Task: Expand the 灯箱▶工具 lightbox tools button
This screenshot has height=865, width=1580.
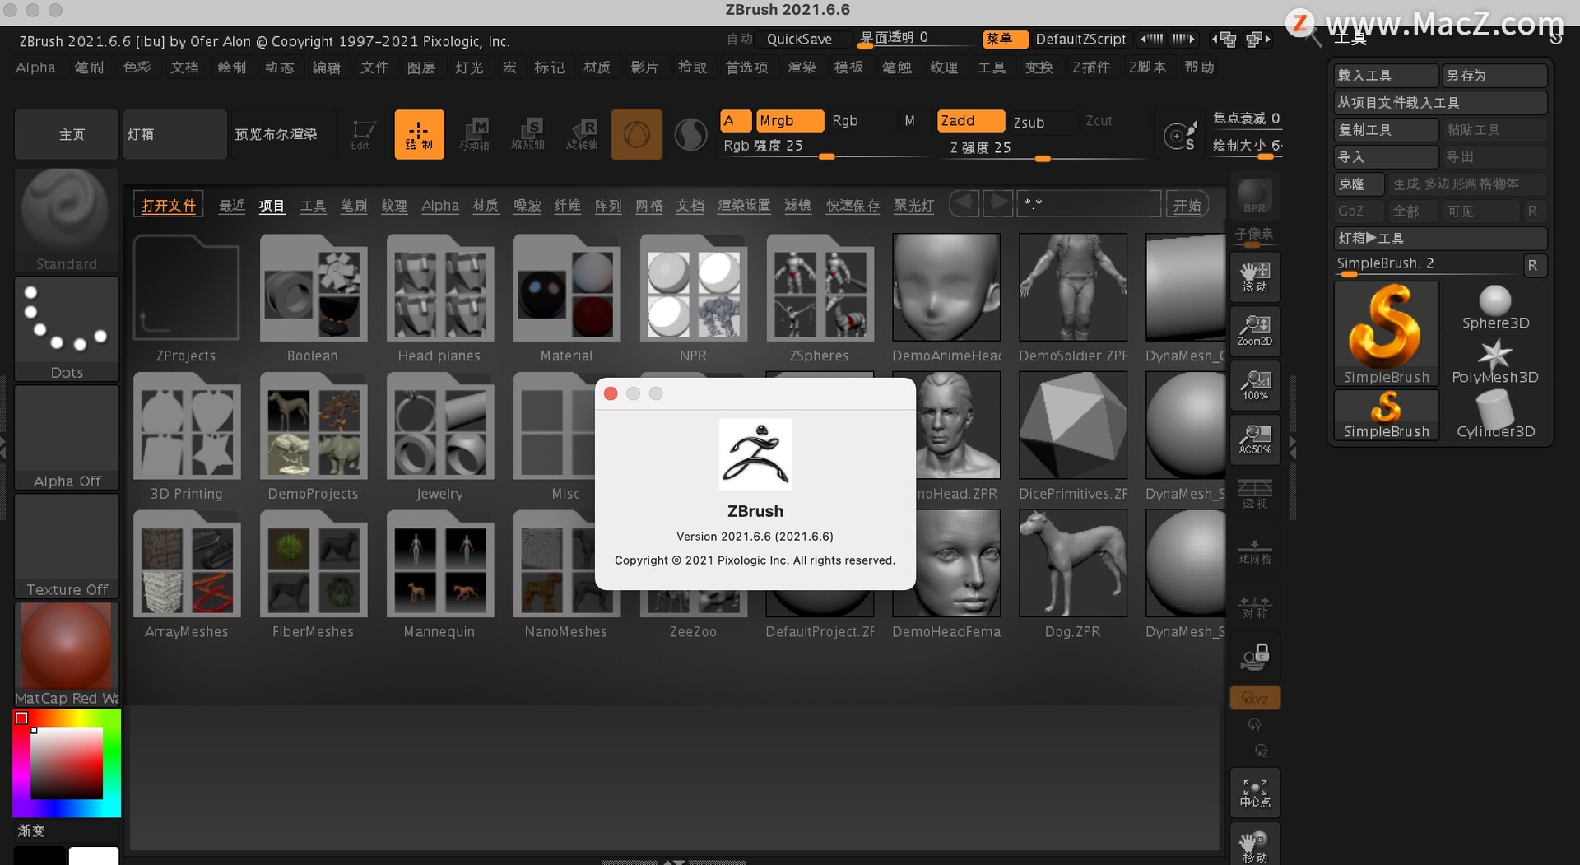Action: (1441, 239)
